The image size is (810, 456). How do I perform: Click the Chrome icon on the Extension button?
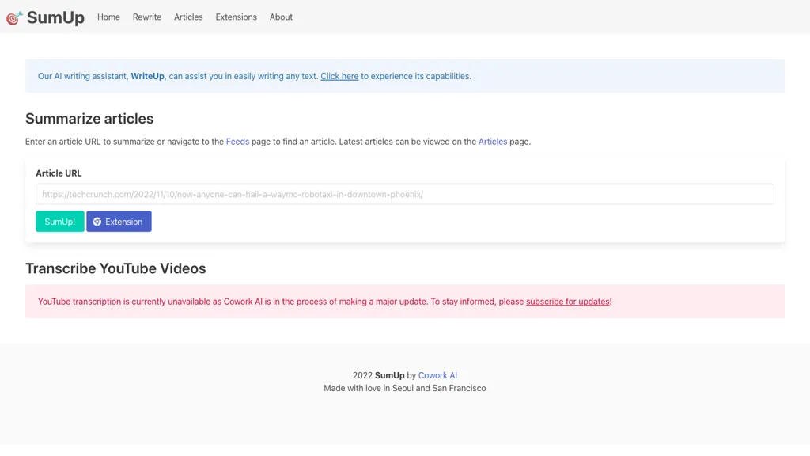click(97, 222)
